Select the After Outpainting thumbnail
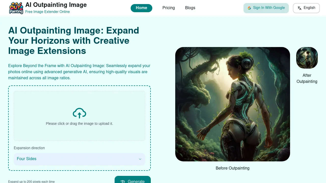 click(x=307, y=58)
